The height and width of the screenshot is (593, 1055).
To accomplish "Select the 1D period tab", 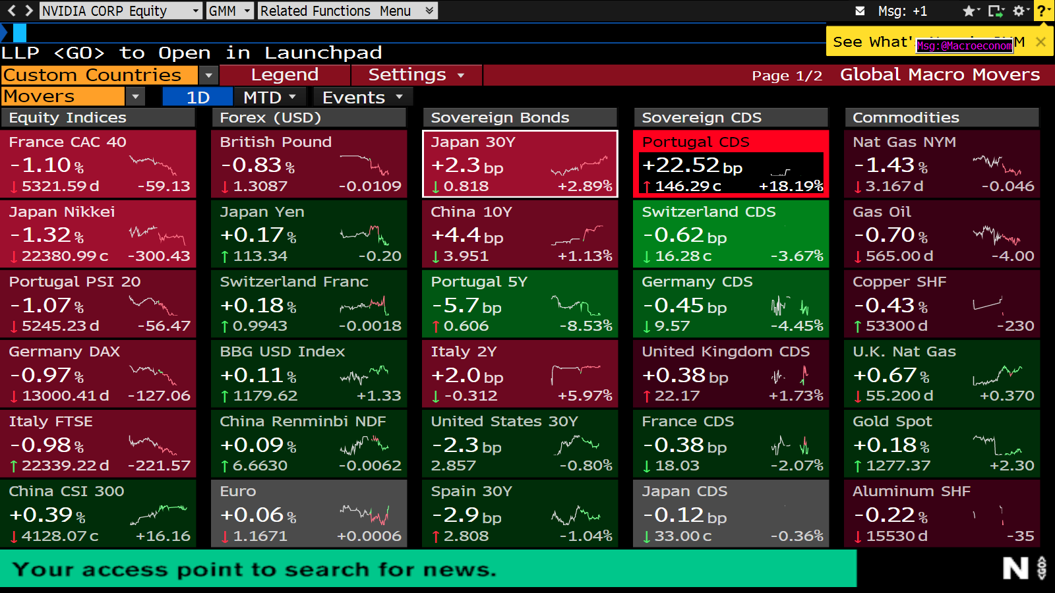I will click(x=198, y=98).
